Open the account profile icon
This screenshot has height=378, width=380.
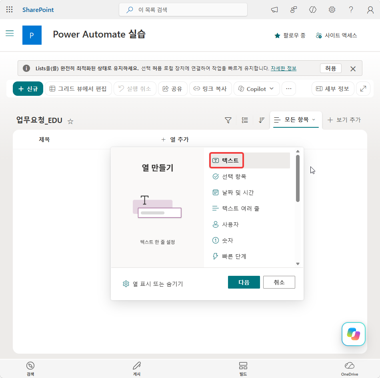[x=370, y=10]
